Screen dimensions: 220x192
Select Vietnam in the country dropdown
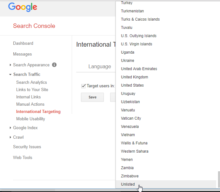click(x=128, y=135)
